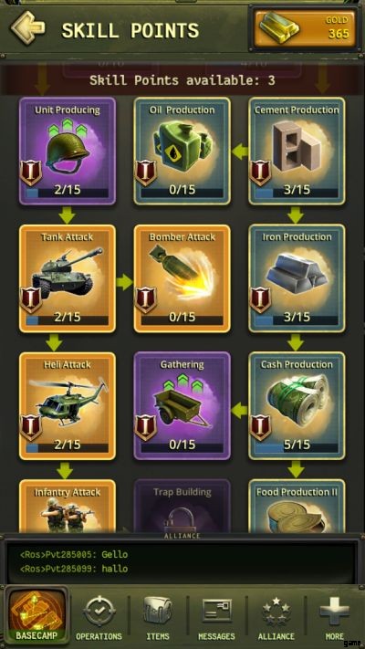Image resolution: width=365 pixels, height=649 pixels.
Task: Go back using the arrow button
Action: (28, 28)
